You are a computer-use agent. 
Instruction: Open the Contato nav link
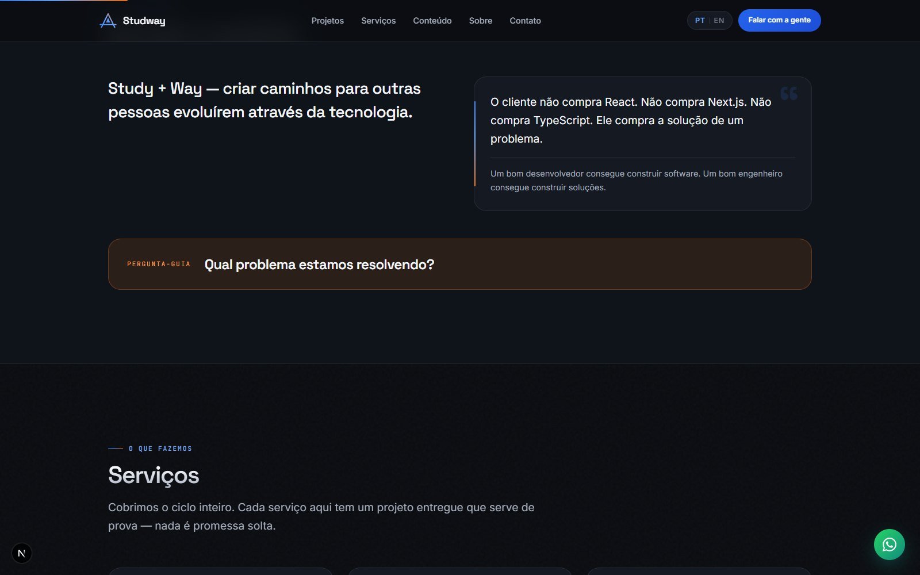pos(525,21)
